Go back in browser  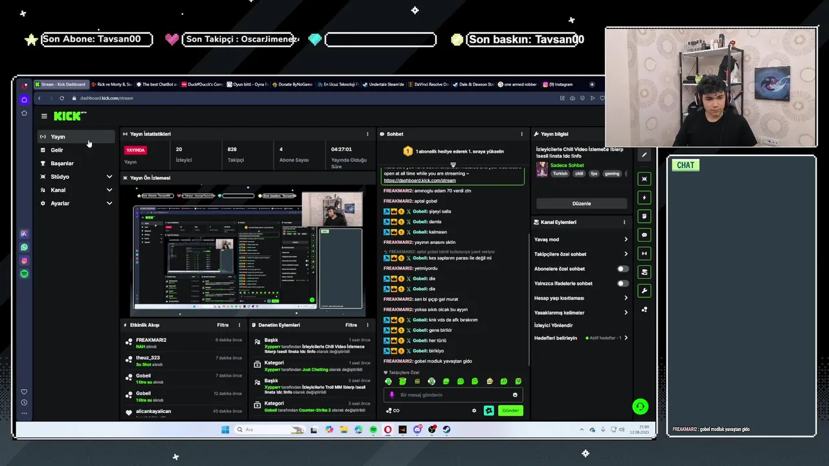point(39,98)
